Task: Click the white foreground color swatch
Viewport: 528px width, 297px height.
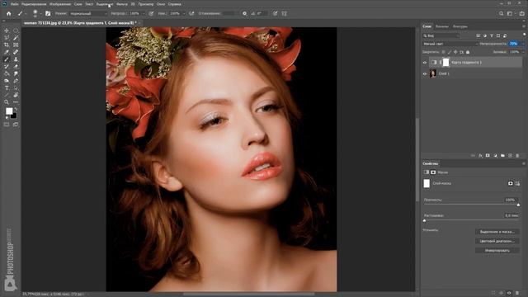Action: (x=9, y=111)
